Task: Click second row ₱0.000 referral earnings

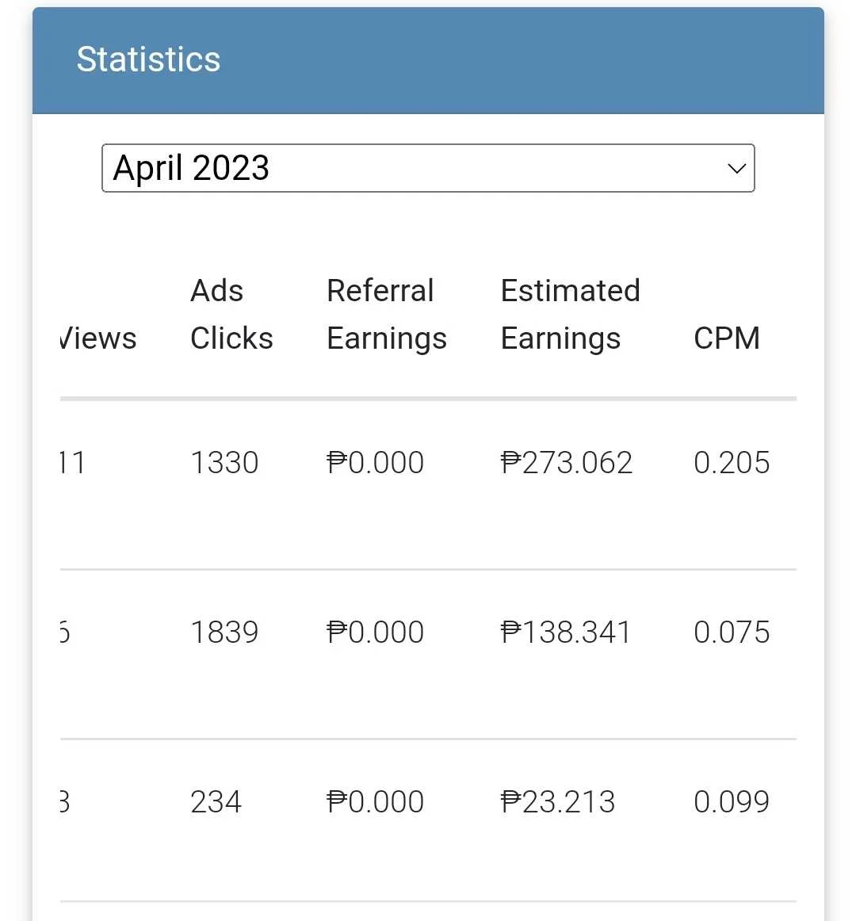Action: [376, 632]
